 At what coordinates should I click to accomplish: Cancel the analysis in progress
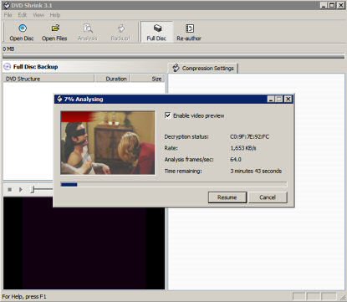tap(268, 197)
